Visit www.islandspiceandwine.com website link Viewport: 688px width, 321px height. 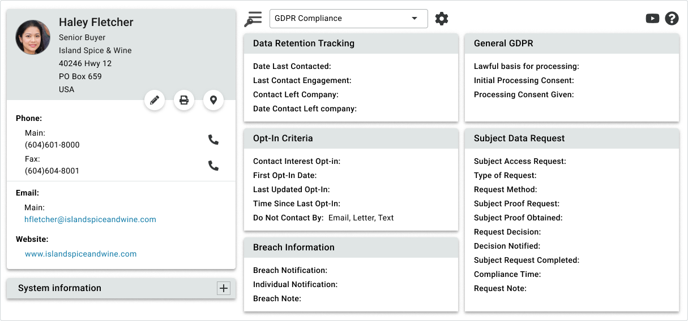tap(80, 254)
